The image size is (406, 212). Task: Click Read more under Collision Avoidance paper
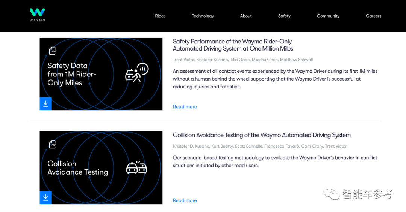[185, 200]
